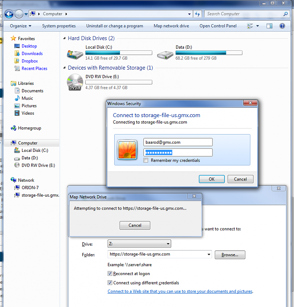
Task: Click DVD RW Drive (E:) capacity bar
Action: [119, 82]
